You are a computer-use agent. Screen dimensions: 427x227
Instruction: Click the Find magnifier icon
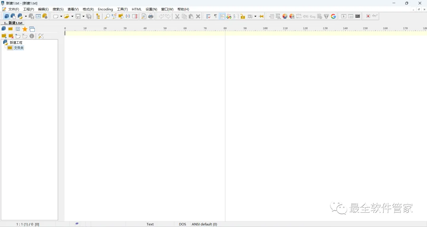coord(107,16)
